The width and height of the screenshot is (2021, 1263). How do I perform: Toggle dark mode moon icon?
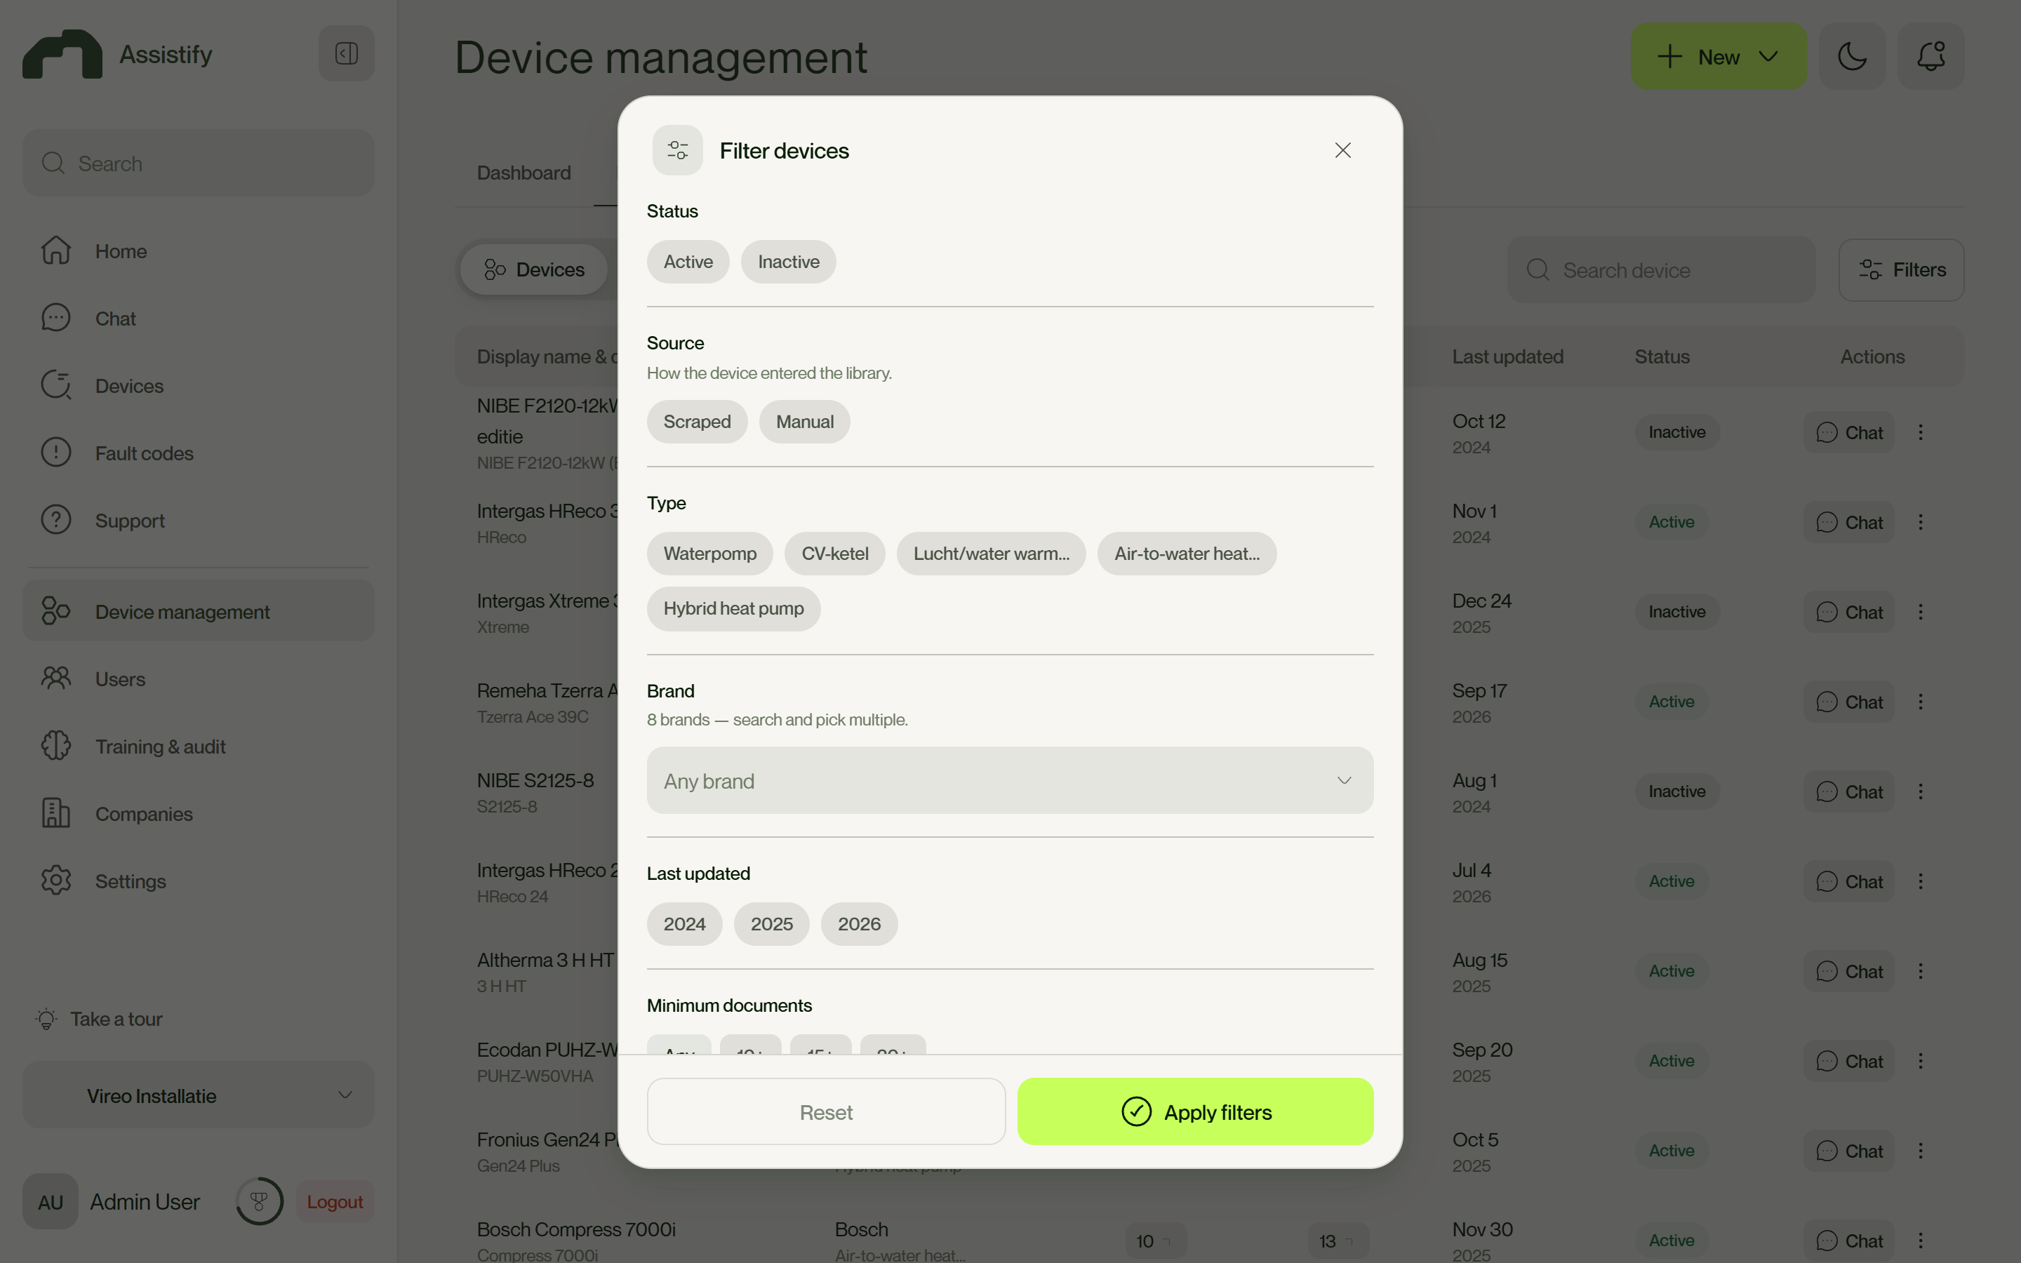[1851, 56]
